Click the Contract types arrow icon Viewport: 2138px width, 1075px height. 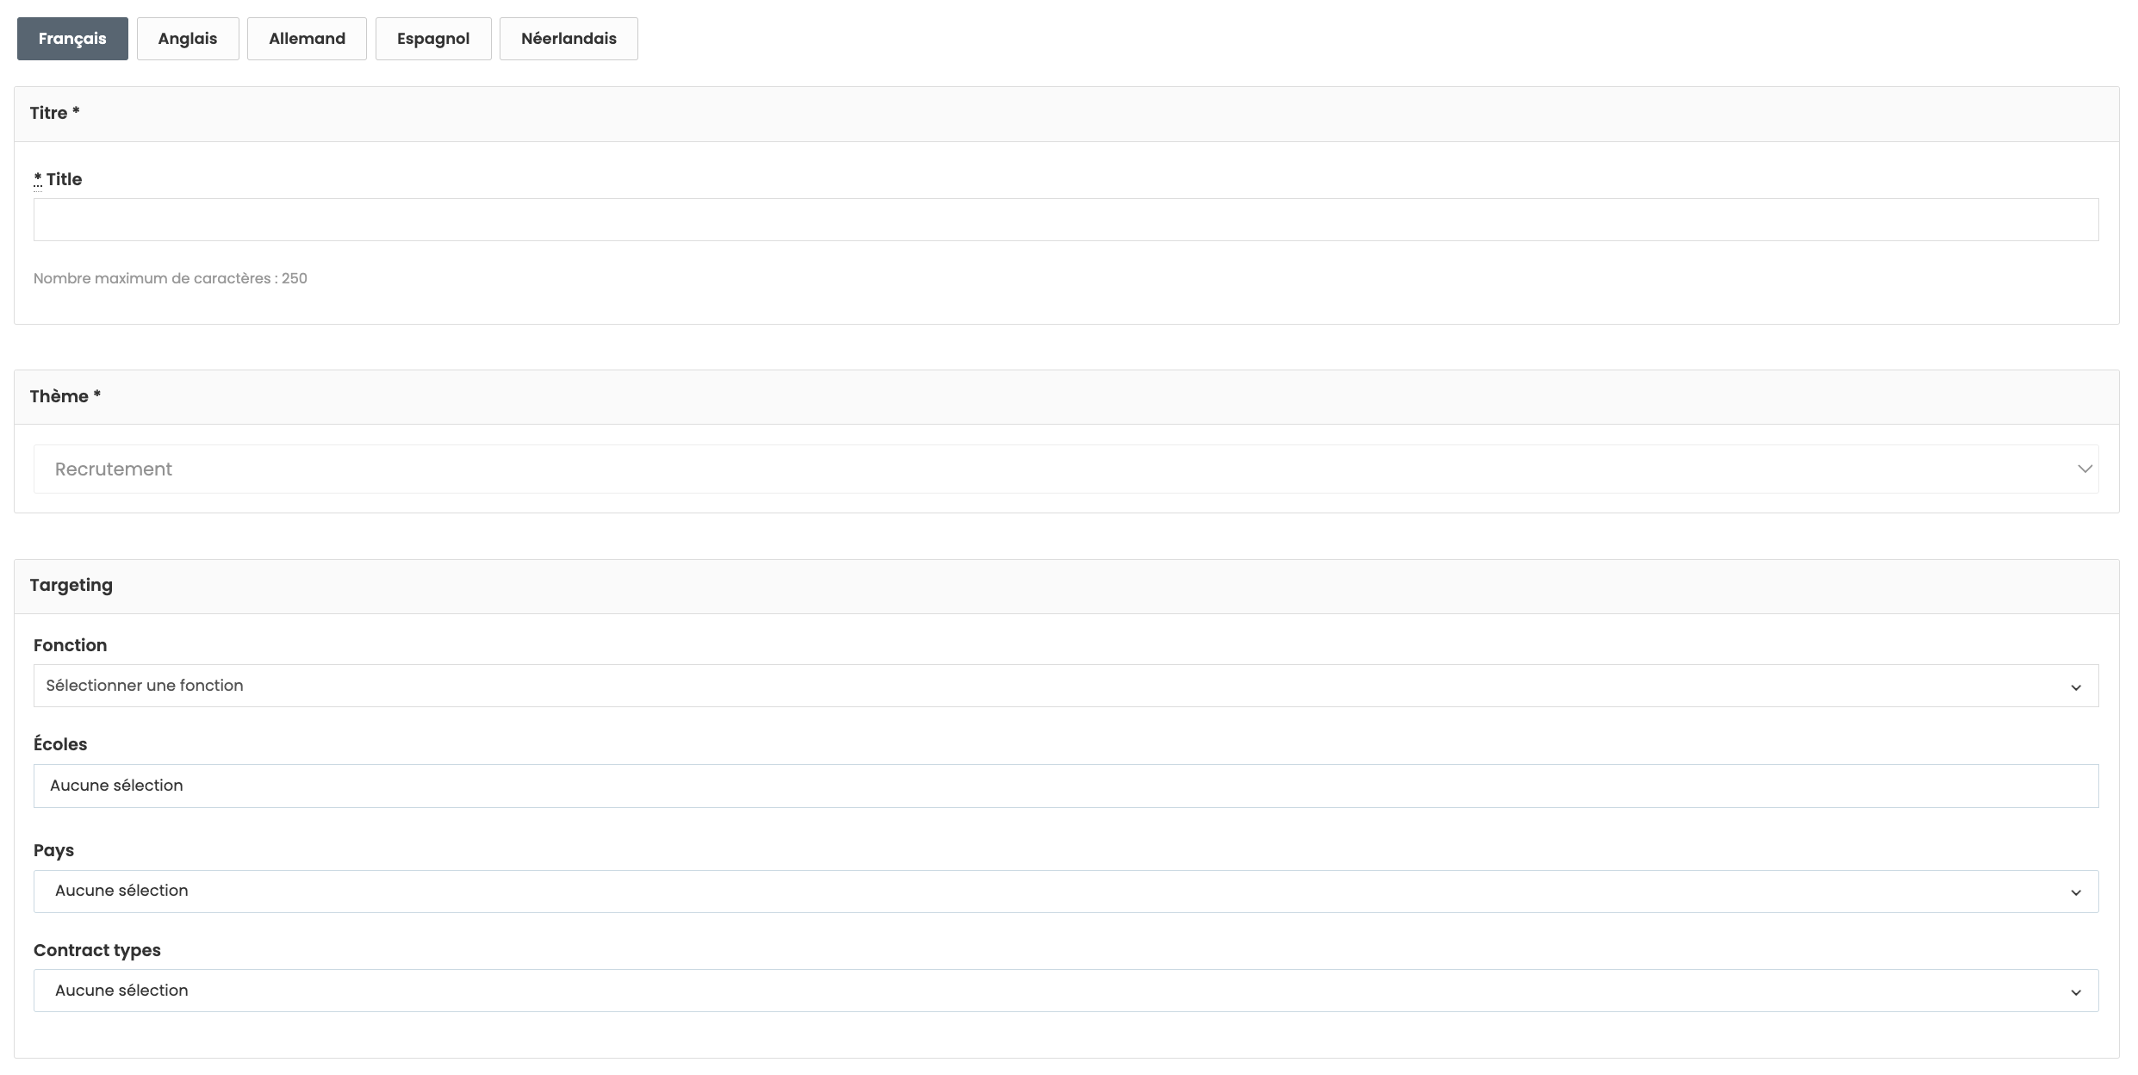pyautogui.click(x=2075, y=992)
